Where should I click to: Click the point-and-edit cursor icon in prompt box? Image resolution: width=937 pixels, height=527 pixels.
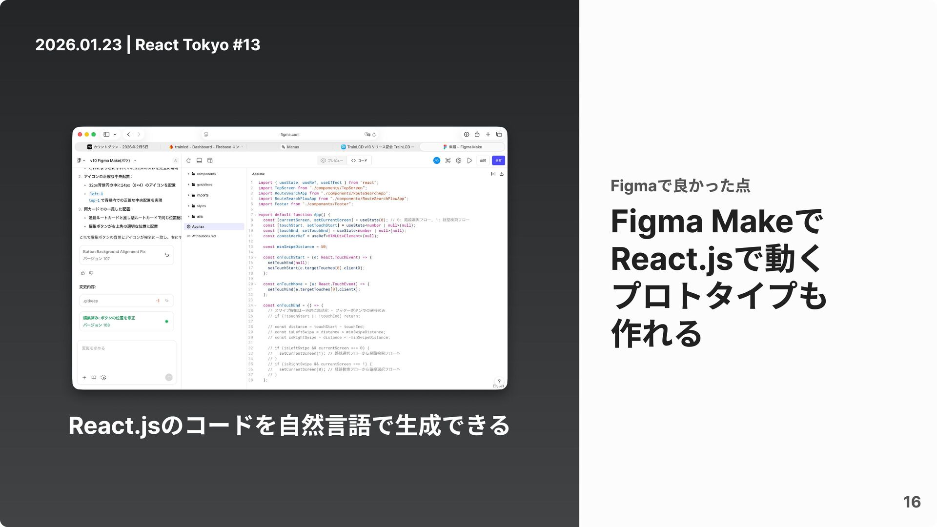coord(103,377)
